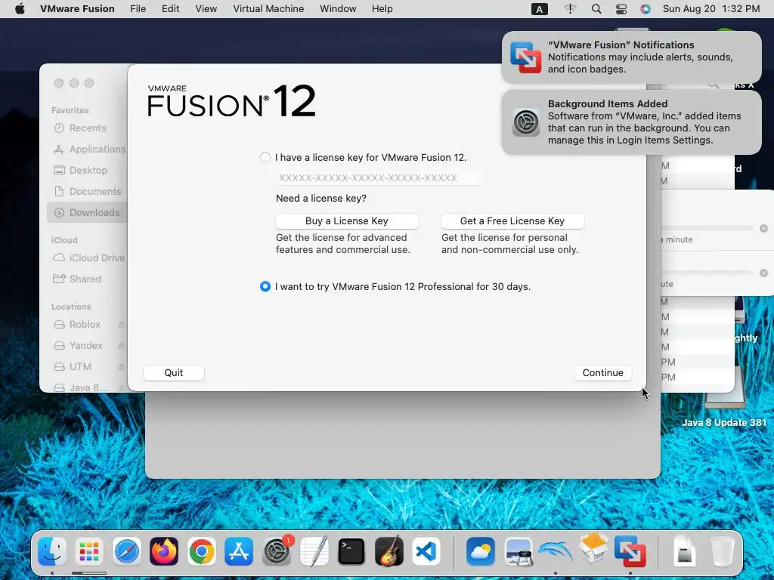The width and height of the screenshot is (774, 580).
Task: Select UTM volume in Finder sidebar
Action: click(73, 367)
